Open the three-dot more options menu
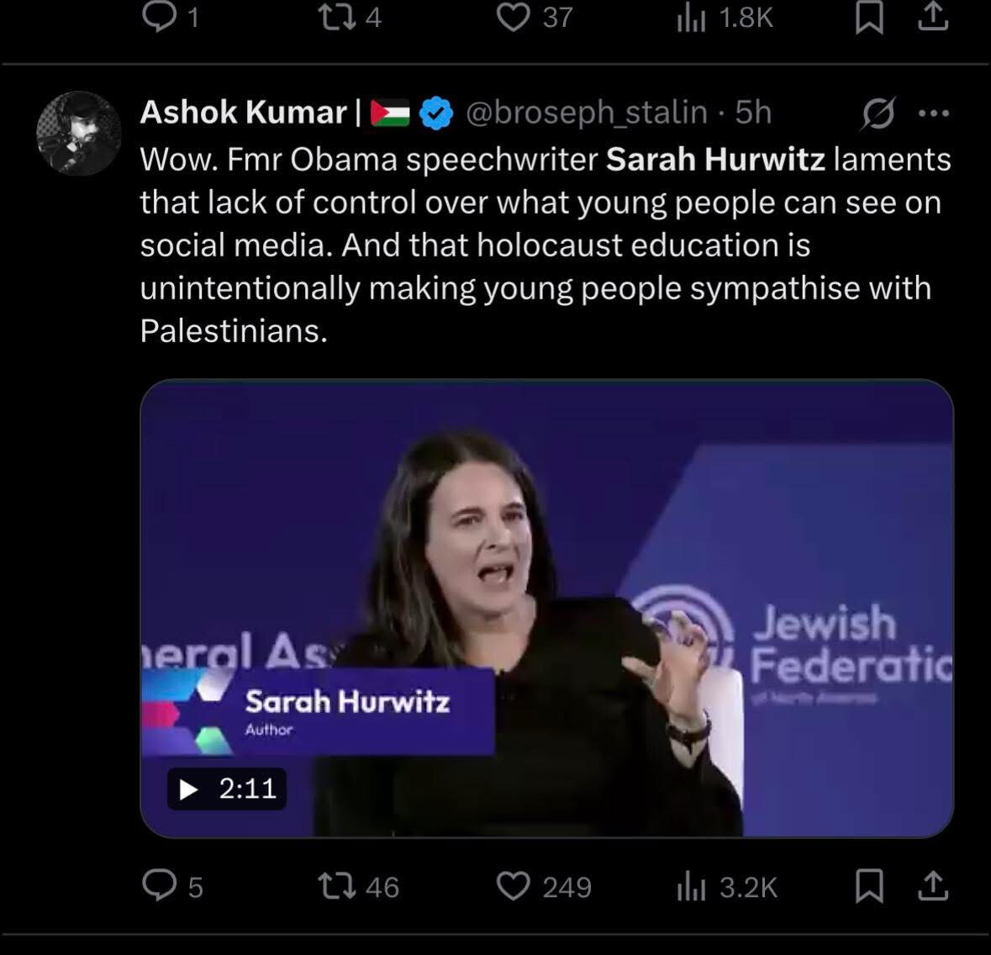 pyautogui.click(x=933, y=113)
